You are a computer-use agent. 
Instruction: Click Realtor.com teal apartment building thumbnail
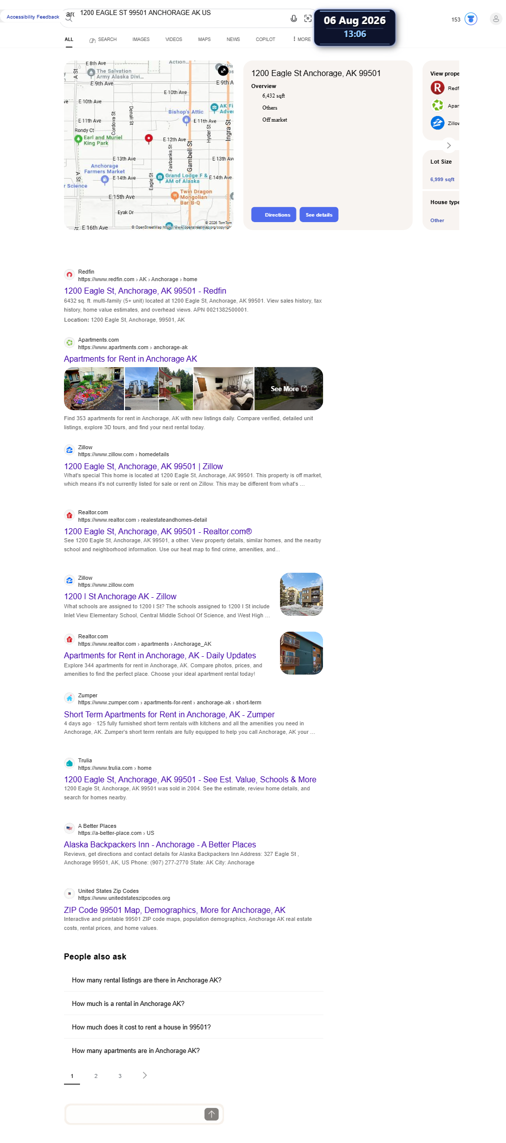point(301,653)
